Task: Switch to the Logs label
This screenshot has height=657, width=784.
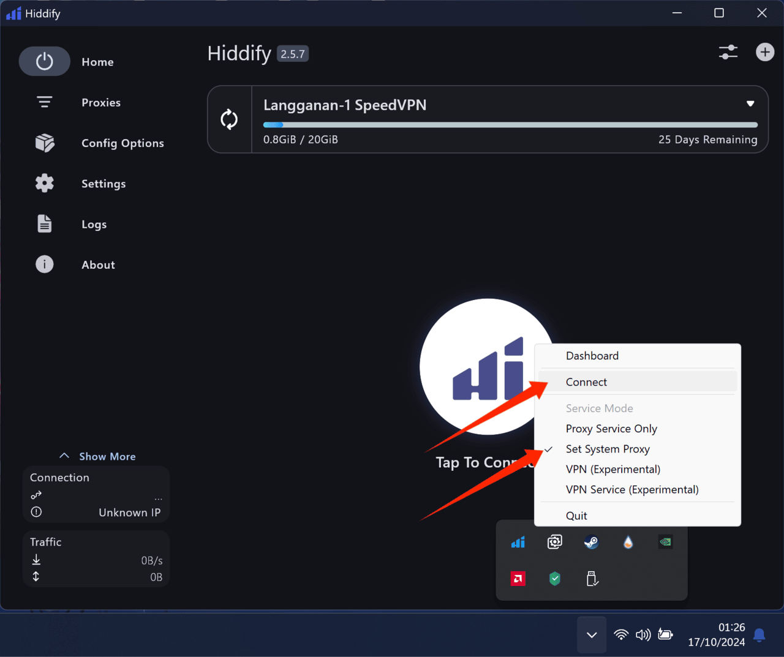Action: coord(94,225)
